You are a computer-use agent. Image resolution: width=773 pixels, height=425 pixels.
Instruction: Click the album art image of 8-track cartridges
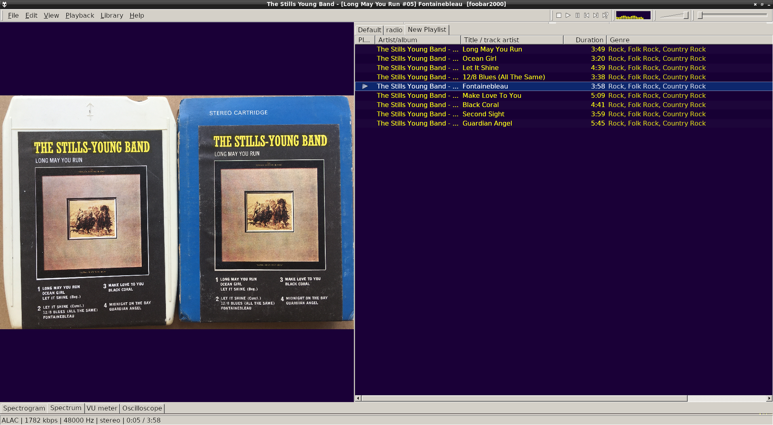pyautogui.click(x=177, y=212)
